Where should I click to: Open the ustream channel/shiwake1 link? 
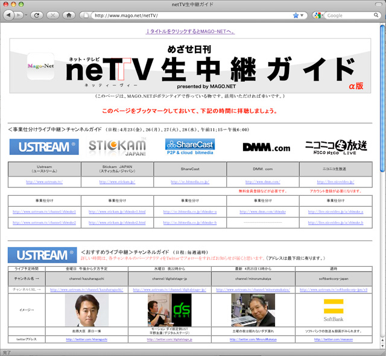click(x=44, y=211)
